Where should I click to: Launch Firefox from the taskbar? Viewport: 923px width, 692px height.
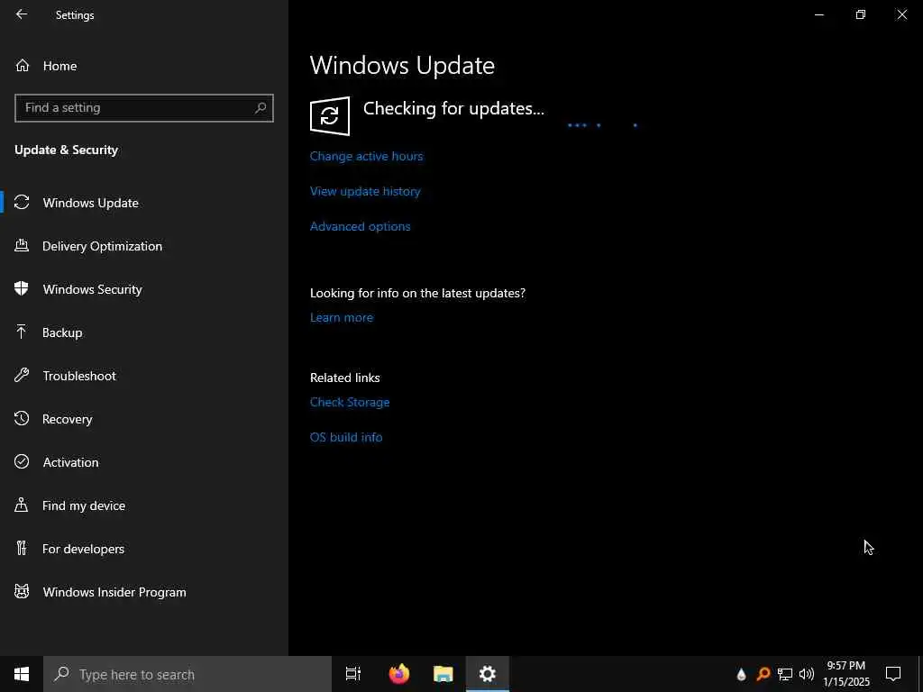click(x=399, y=674)
